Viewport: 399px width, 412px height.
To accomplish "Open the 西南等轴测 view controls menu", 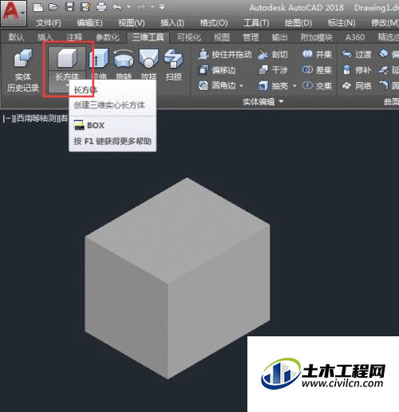I will (x=37, y=119).
